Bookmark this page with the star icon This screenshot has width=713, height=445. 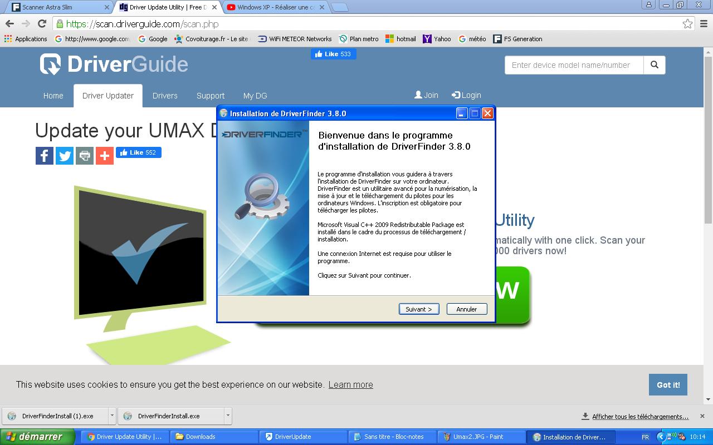click(688, 24)
